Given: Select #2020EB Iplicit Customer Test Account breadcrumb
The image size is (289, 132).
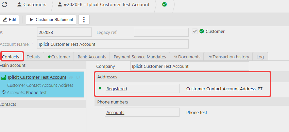Looking at the screenshot, I should click(x=104, y=5).
